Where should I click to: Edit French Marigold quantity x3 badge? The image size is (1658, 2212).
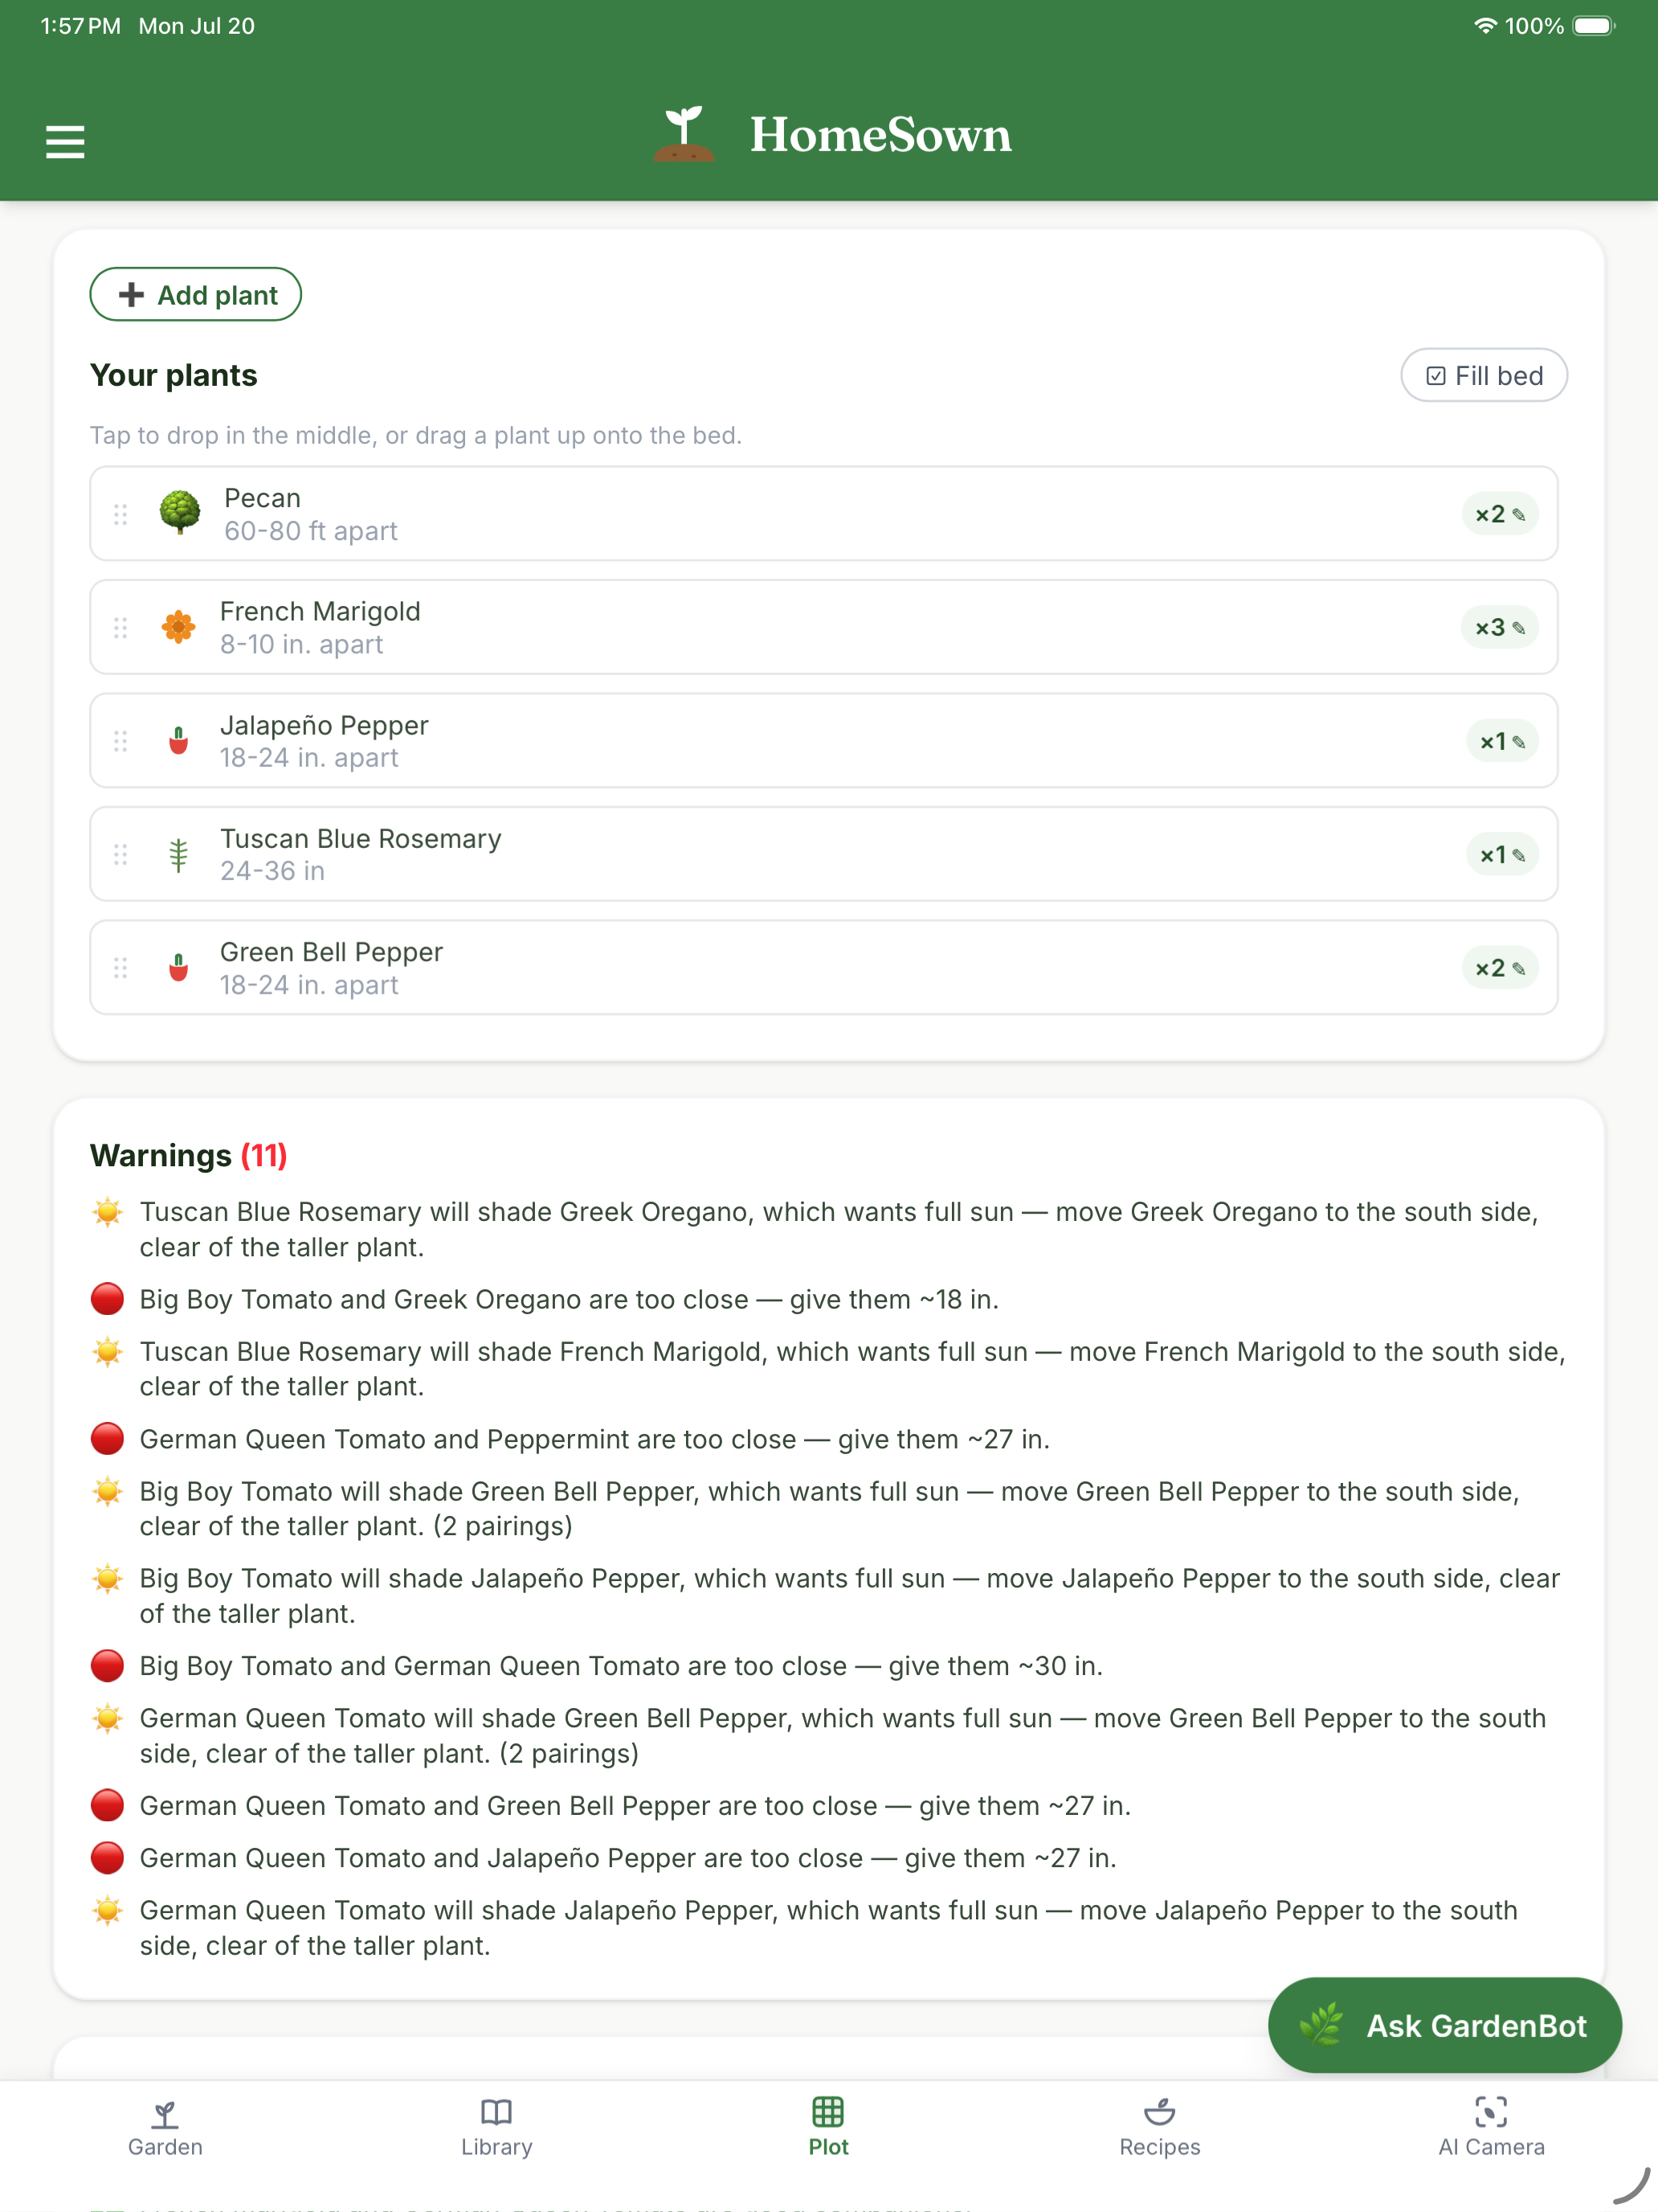[1499, 627]
